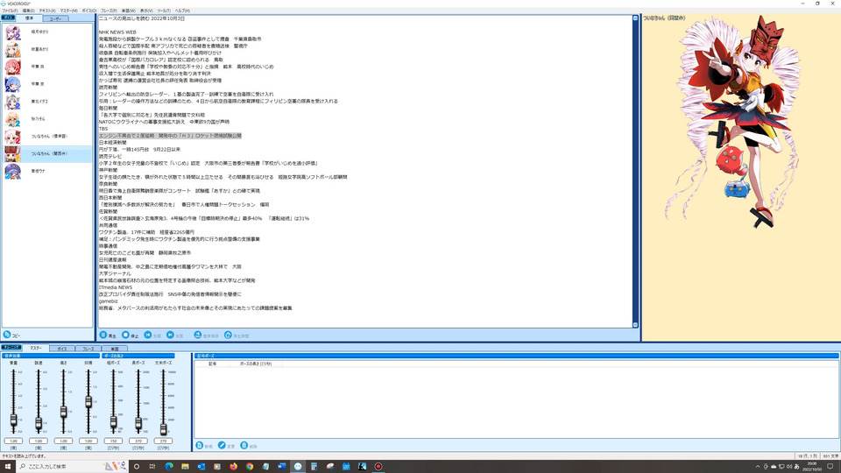Click the ついなちゃん character illustration
This screenshot has height=473, width=841.
pyautogui.click(x=733, y=121)
